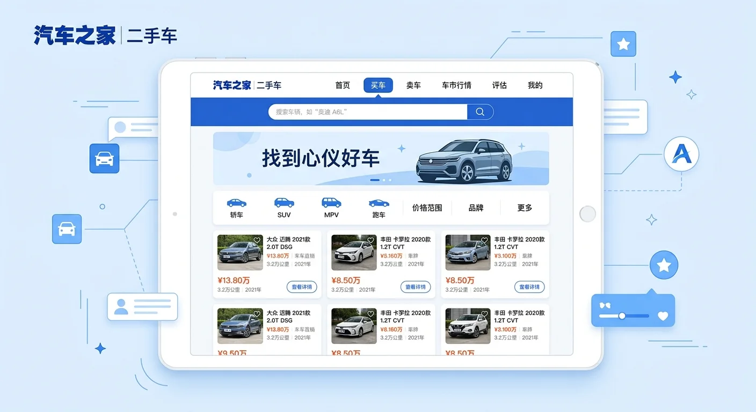
Task: Open the light-blue Corolla sedan photo
Action: point(468,253)
